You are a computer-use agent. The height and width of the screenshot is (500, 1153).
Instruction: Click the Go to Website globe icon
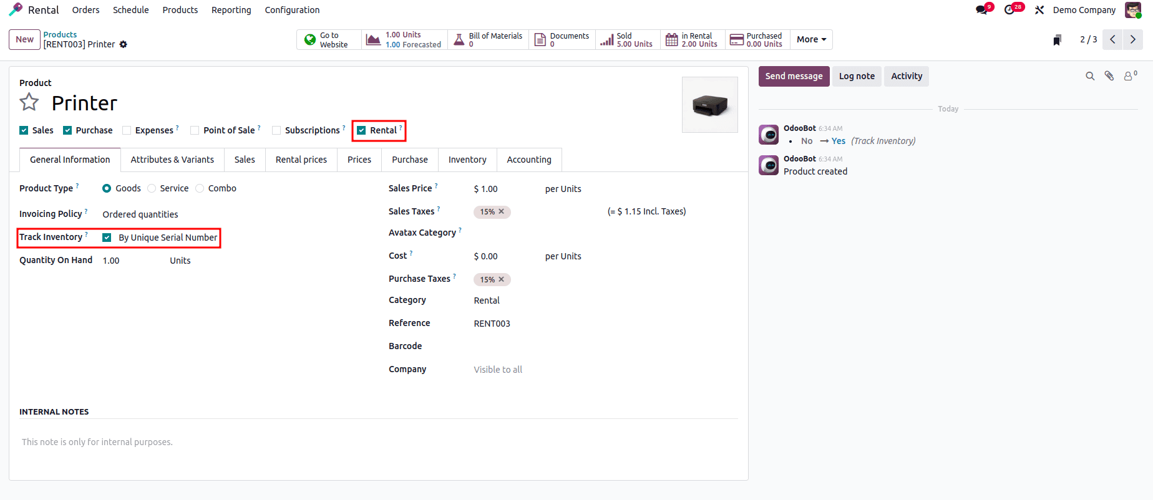click(310, 40)
